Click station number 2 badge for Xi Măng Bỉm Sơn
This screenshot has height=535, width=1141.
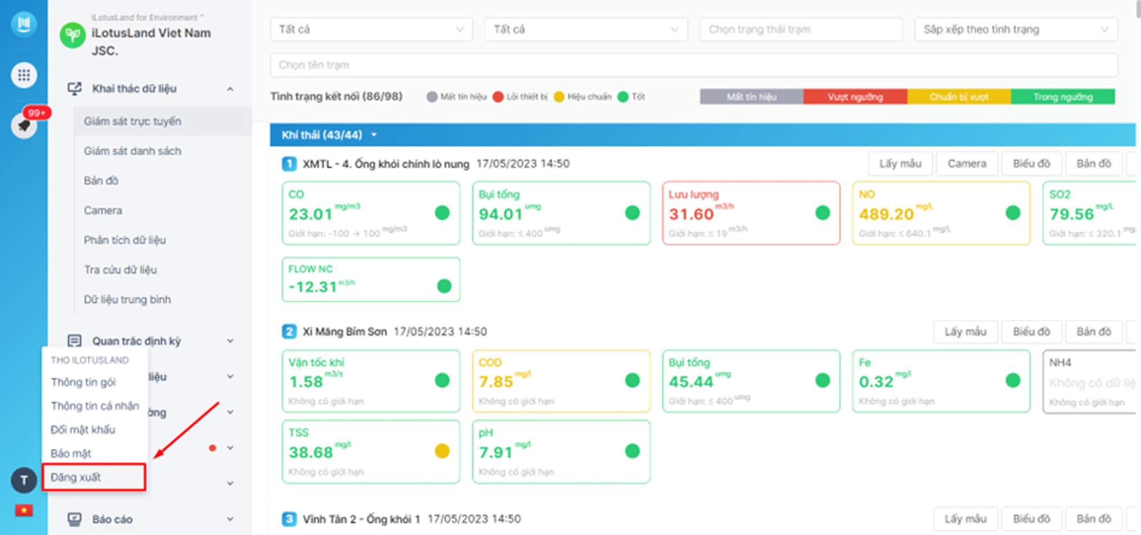pyautogui.click(x=289, y=332)
